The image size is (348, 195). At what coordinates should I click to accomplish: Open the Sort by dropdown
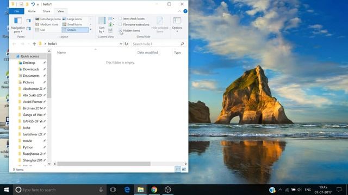tap(102, 25)
